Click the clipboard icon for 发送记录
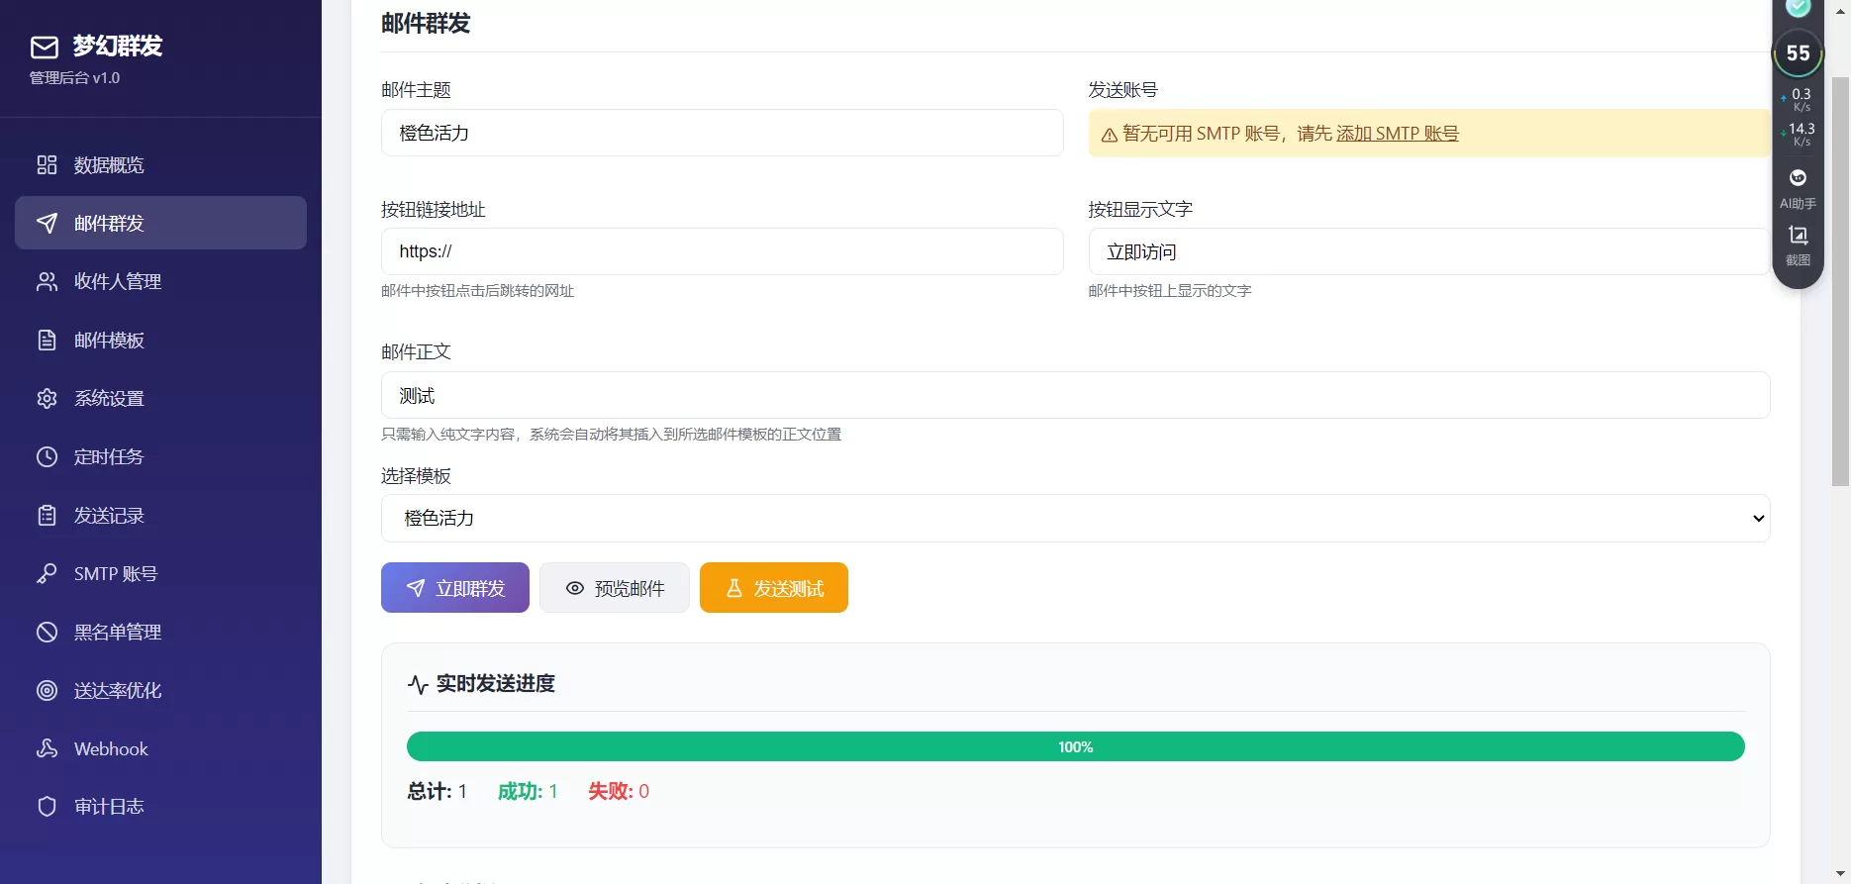Screen dimensions: 1851x884 click(47, 515)
